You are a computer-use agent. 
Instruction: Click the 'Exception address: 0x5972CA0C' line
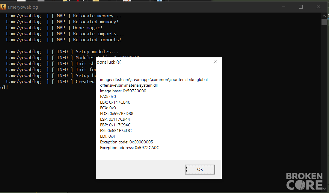pyautogui.click(x=130, y=148)
